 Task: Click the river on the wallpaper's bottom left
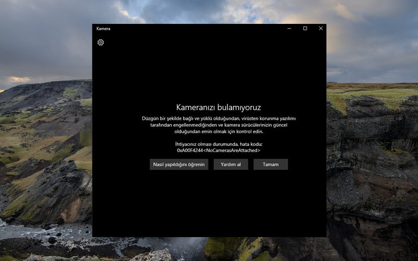coord(30,231)
